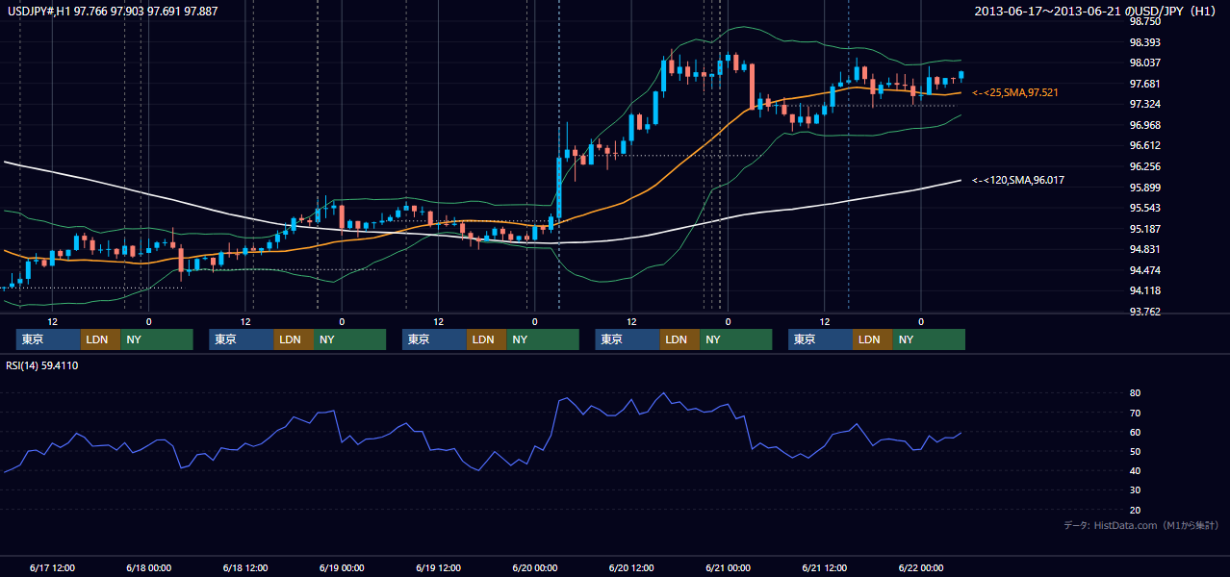Click price axis label 95.543

(x=1145, y=208)
